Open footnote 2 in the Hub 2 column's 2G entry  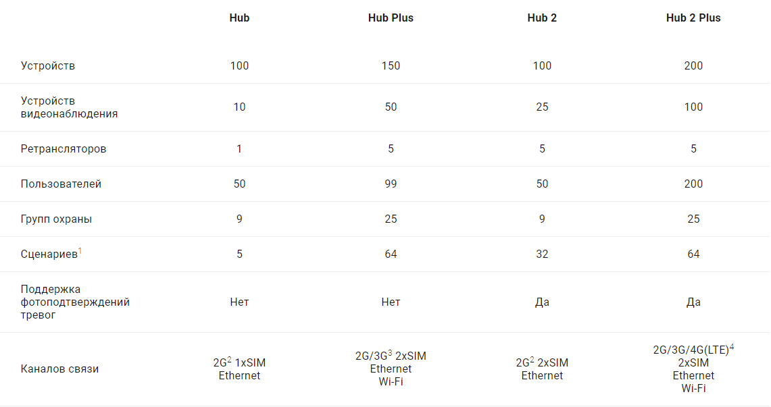coord(532,359)
